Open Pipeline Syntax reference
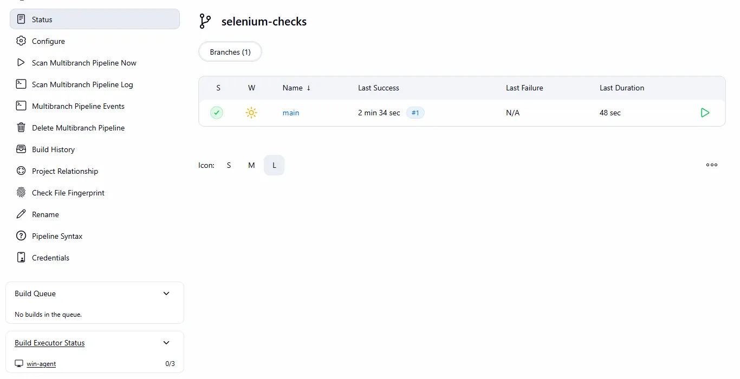740x379 pixels. pyautogui.click(x=95, y=236)
